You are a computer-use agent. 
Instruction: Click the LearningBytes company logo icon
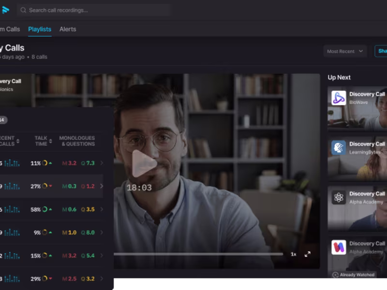tap(339, 147)
